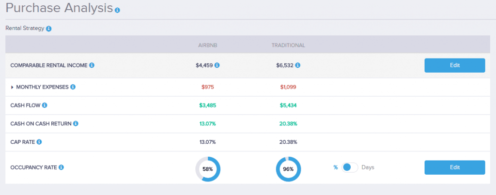Select the Traditional column header
This screenshot has width=496, height=195.
[288, 45]
